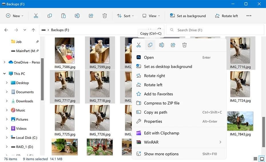Click the Copy icon in the top toolbar
266x162 pixels.
(x=49, y=16)
